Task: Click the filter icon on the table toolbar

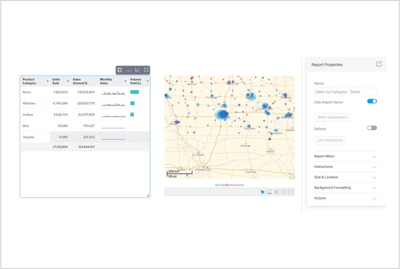Action: pos(119,70)
